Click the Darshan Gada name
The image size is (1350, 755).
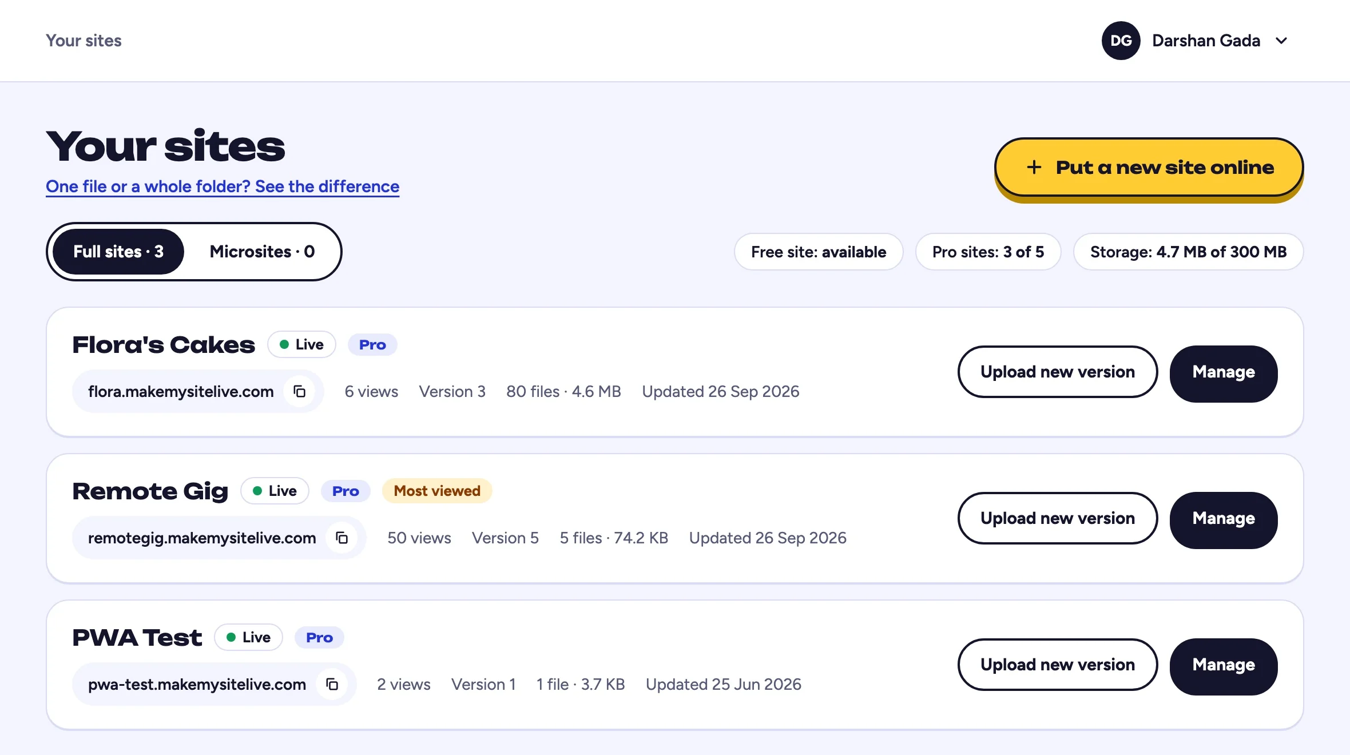pyautogui.click(x=1206, y=41)
